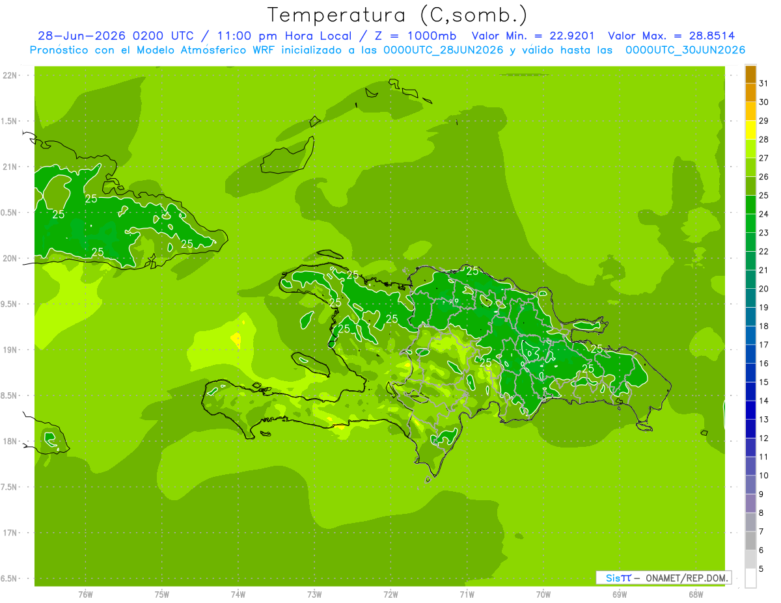Click the 21N latitude axis label
781x603 pixels.
click(x=11, y=167)
